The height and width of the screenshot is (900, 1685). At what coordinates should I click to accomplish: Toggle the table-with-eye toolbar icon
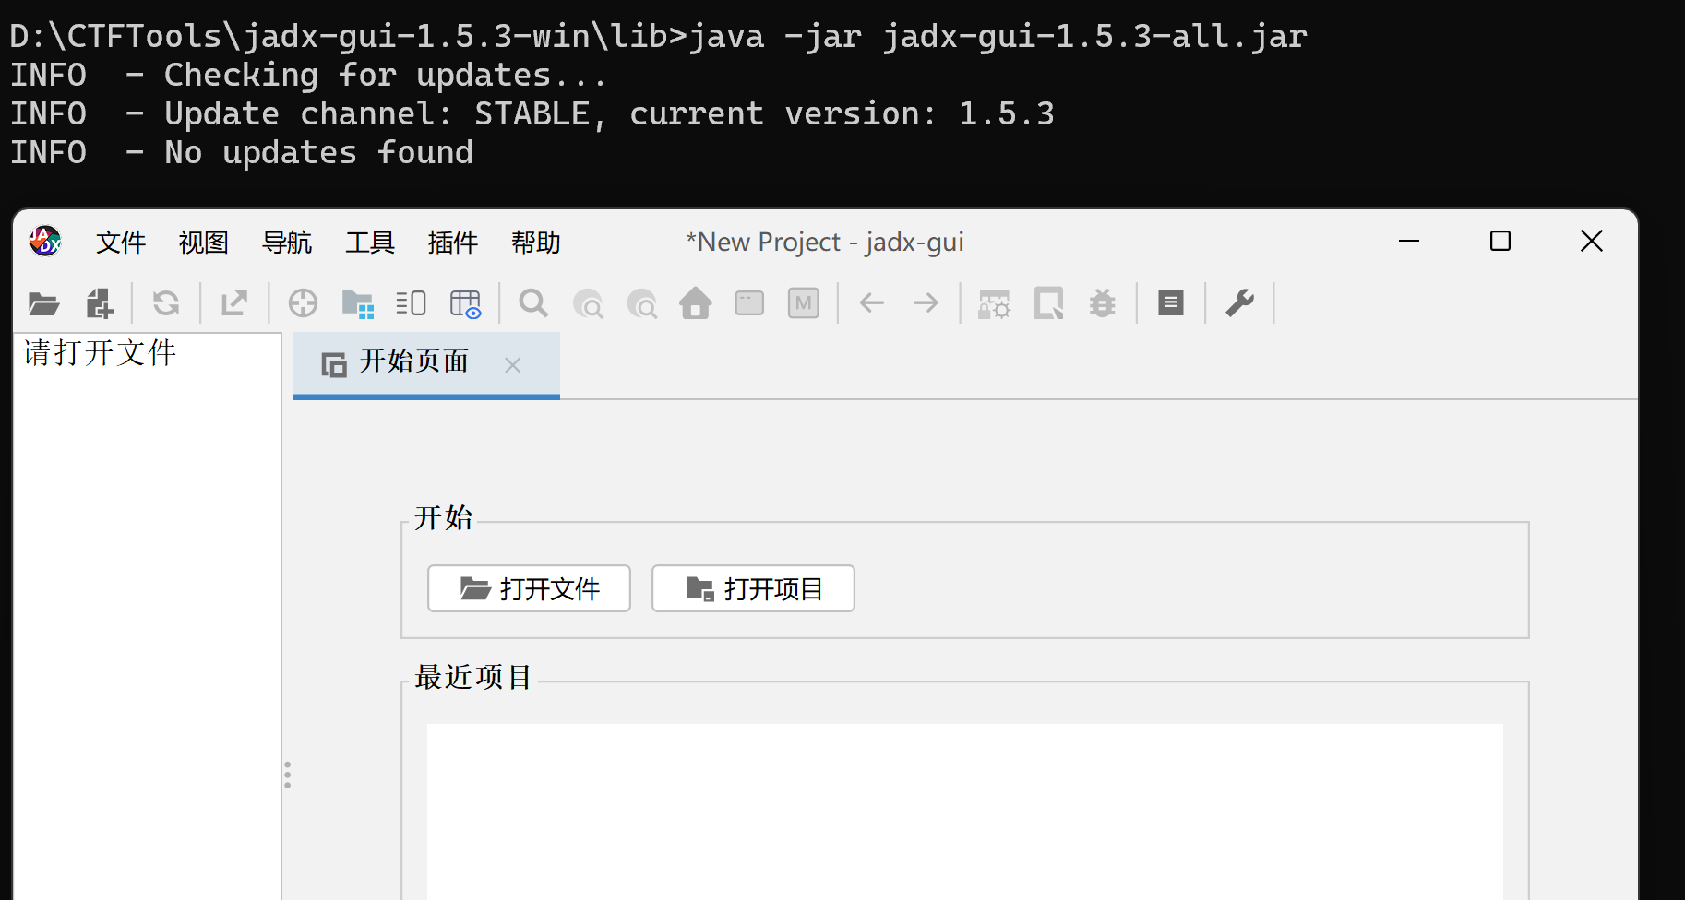(x=465, y=303)
